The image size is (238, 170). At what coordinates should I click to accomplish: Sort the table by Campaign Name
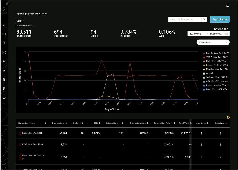(45, 123)
